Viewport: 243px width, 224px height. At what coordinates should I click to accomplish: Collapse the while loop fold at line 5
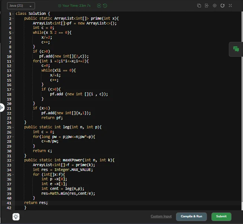(13, 33)
